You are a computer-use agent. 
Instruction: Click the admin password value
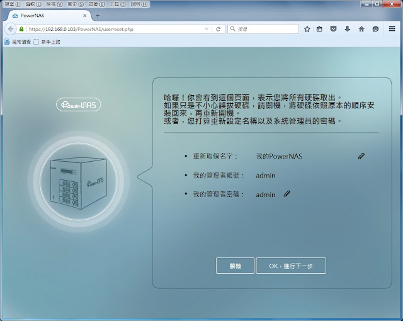pos(266,194)
